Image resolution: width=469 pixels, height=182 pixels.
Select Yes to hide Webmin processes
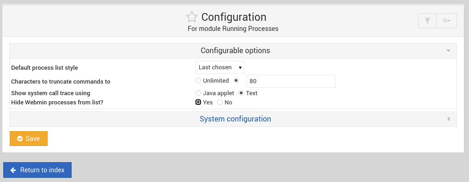coord(198,102)
